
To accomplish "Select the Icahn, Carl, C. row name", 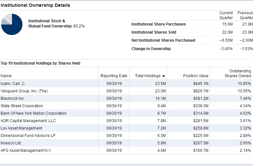I will 13,84.
